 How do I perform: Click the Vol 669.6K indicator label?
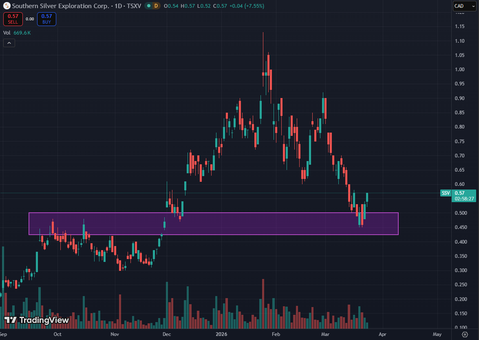pyautogui.click(x=17, y=33)
